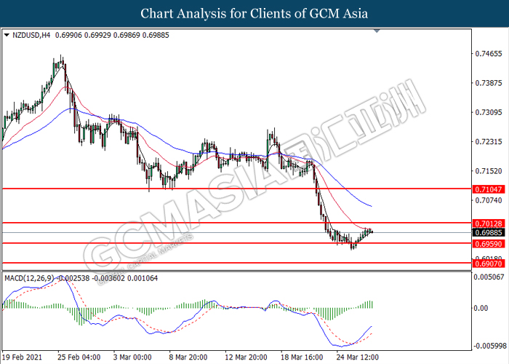Click the 24 Mar 12:00 time label
Screen dimensions: 509x364
click(358, 357)
